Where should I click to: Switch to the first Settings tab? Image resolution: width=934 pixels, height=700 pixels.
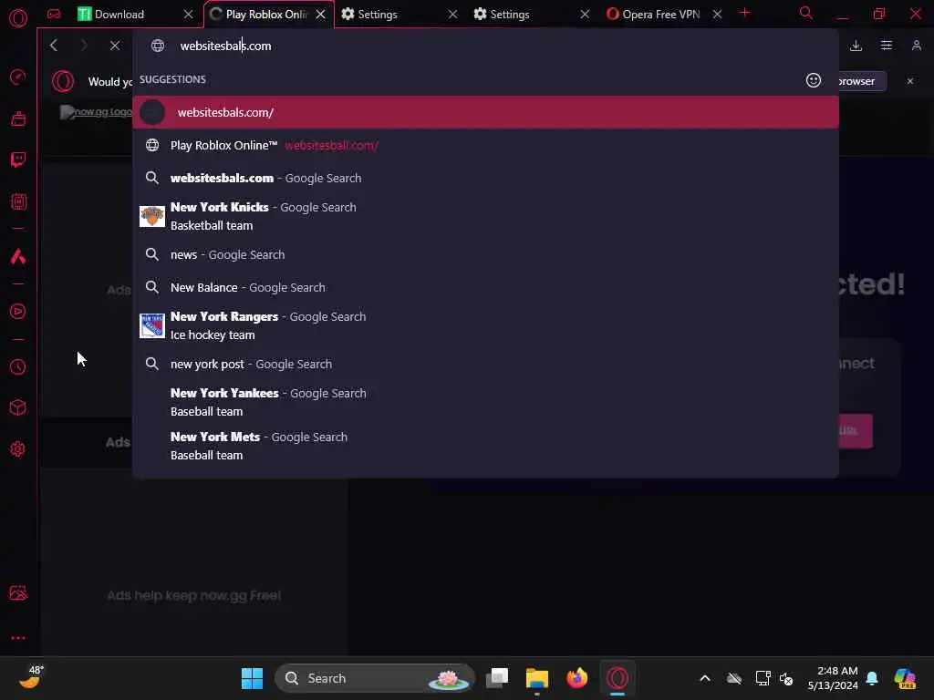click(x=400, y=15)
